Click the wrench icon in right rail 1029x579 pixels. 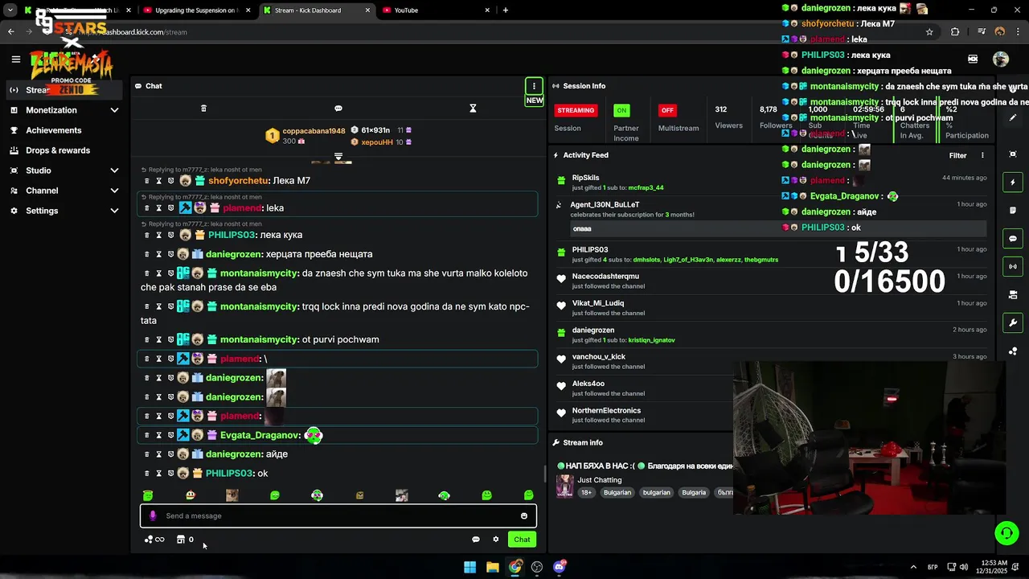[x=1013, y=323]
